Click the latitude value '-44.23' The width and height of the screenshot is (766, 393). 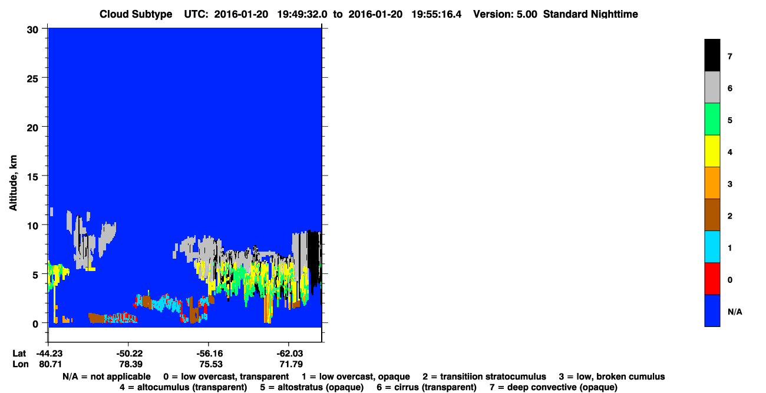pos(48,354)
